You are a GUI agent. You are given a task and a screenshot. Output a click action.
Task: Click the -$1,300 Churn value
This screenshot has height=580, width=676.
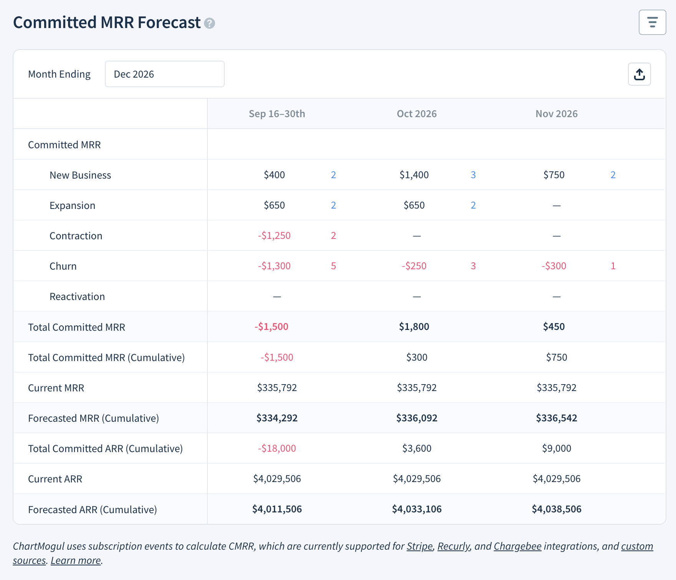274,266
